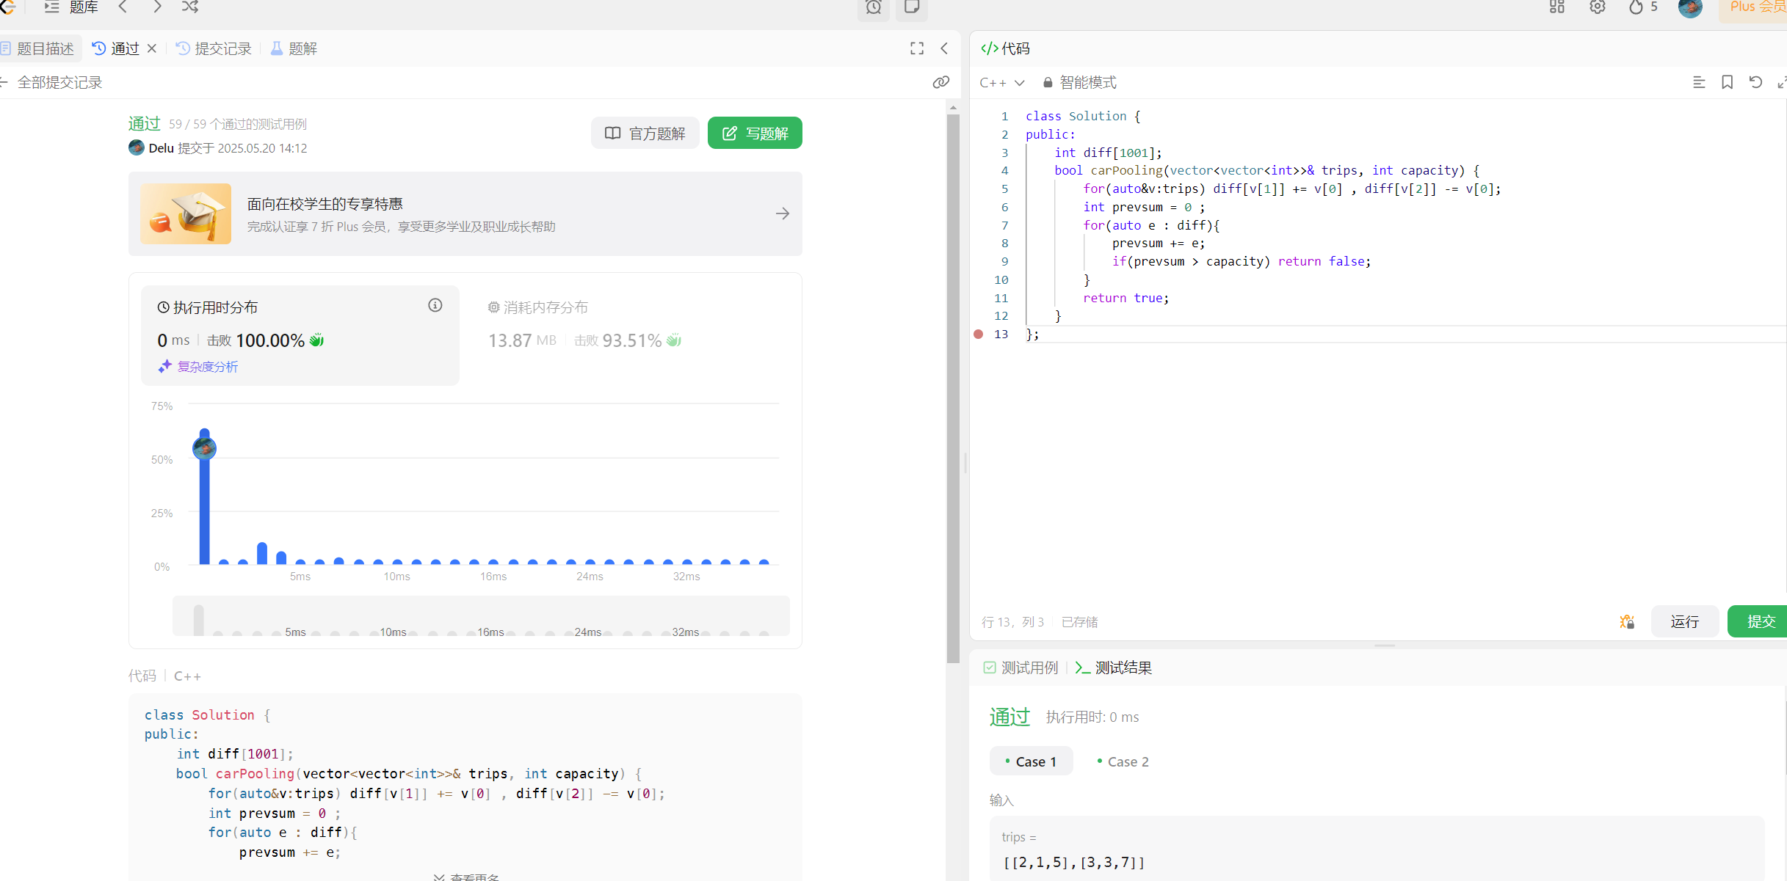The width and height of the screenshot is (1787, 881).
Task: Click the shuffle random problem icon
Action: pyautogui.click(x=190, y=7)
